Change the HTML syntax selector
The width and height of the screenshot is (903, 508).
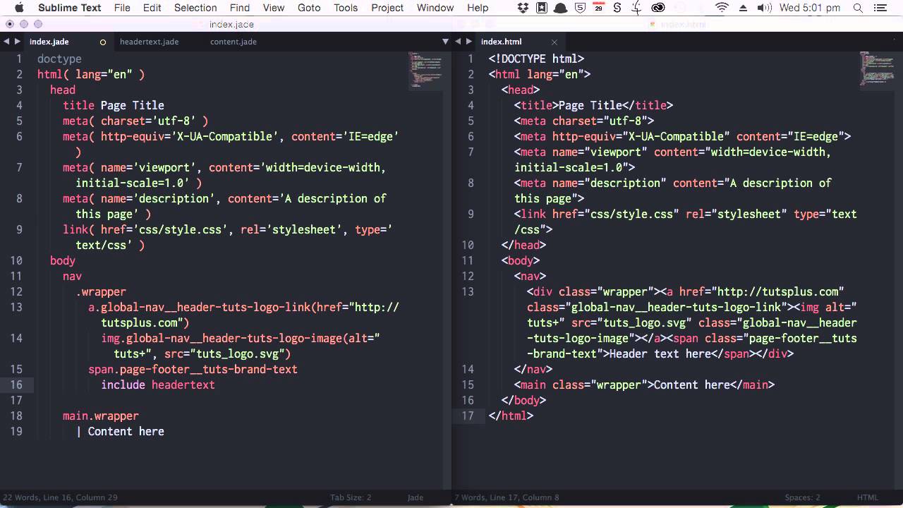868,497
